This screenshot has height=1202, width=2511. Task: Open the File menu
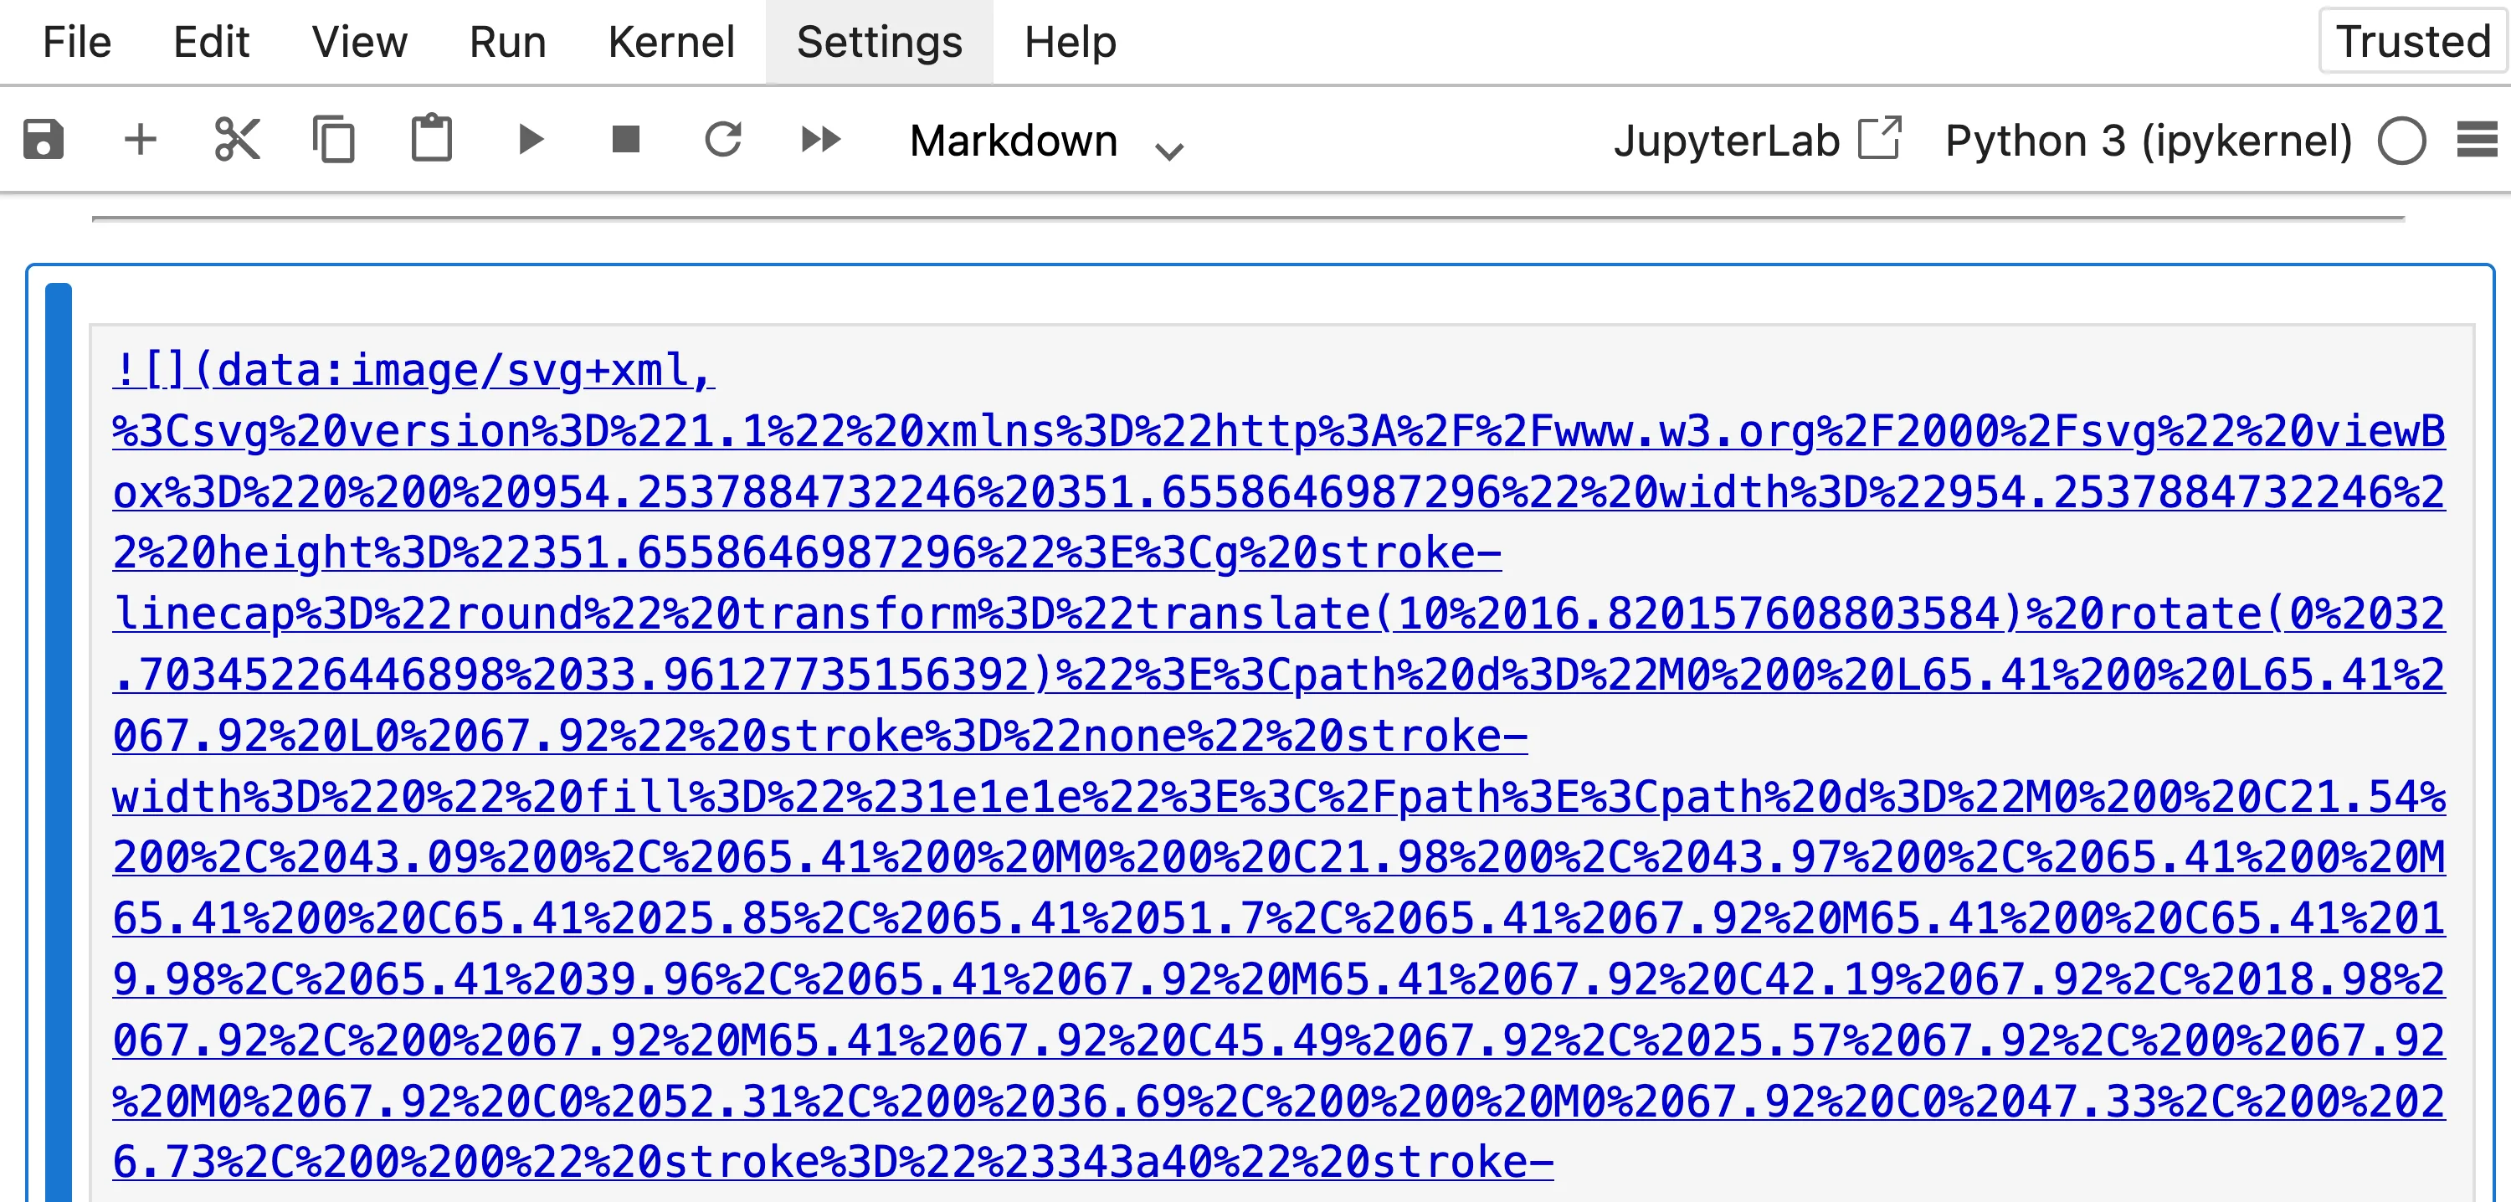pos(76,42)
